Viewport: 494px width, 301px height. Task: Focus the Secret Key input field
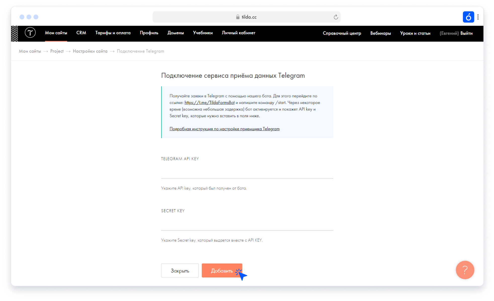pos(247,224)
